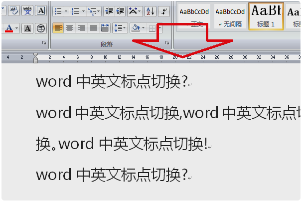Viewport: 301px width, 201px height.
Task: Open the 段落 dialog launcher
Action: point(167,43)
